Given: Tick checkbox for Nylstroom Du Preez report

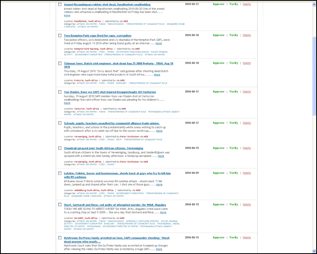Looking at the screenshot, I should [60, 238].
